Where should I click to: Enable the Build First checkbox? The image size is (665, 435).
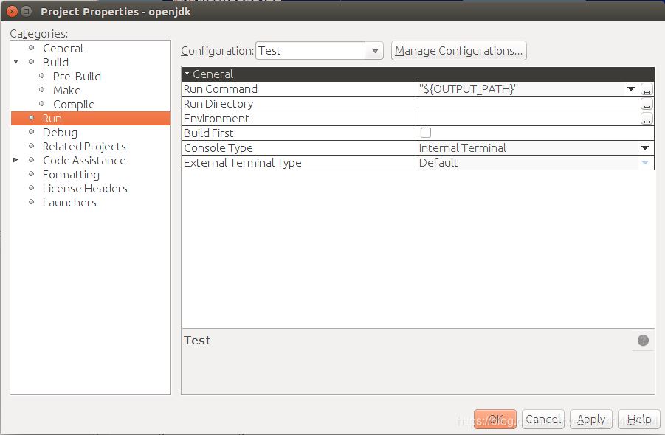(425, 133)
